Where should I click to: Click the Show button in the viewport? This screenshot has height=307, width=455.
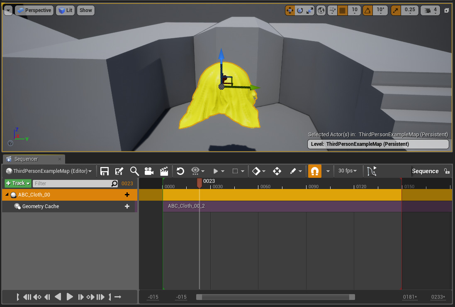point(86,10)
